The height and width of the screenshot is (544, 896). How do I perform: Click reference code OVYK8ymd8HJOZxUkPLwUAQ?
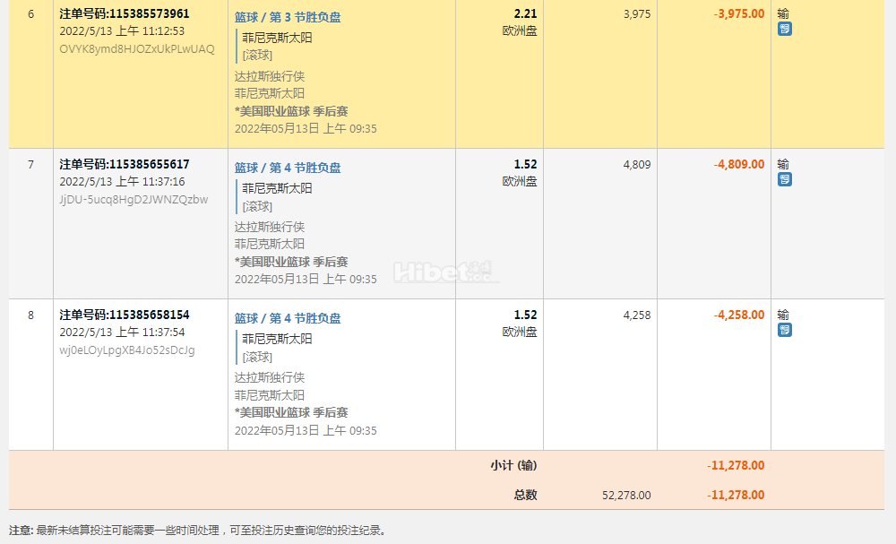point(137,49)
